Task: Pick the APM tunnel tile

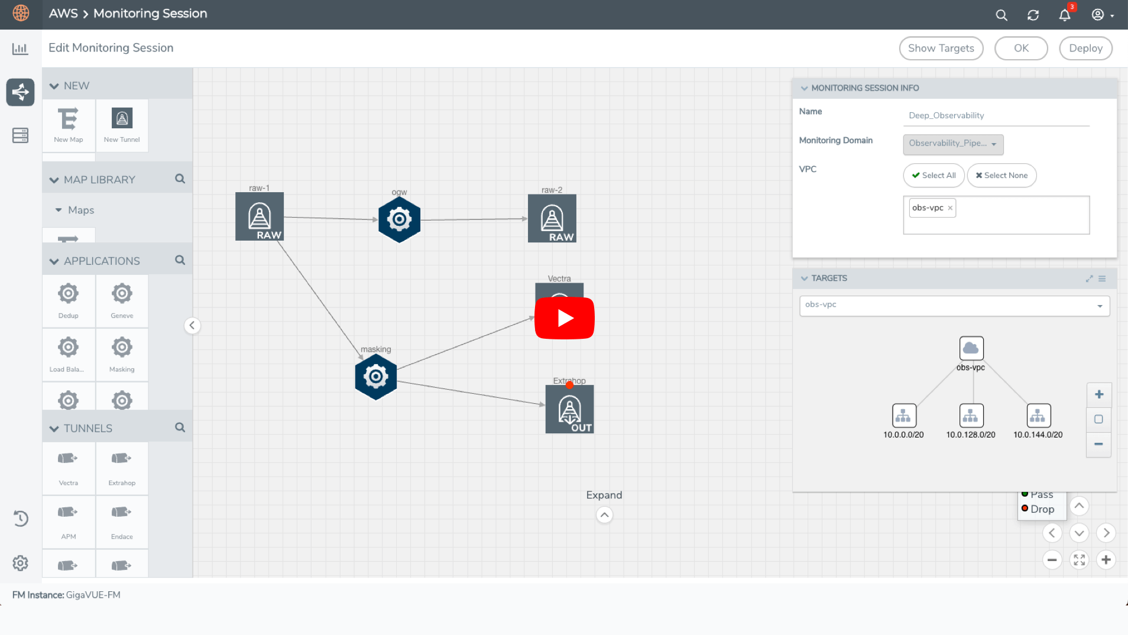Action: (x=69, y=521)
